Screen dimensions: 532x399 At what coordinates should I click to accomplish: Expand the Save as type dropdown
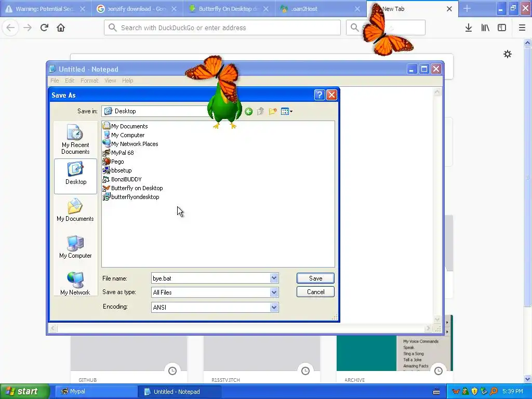click(274, 292)
